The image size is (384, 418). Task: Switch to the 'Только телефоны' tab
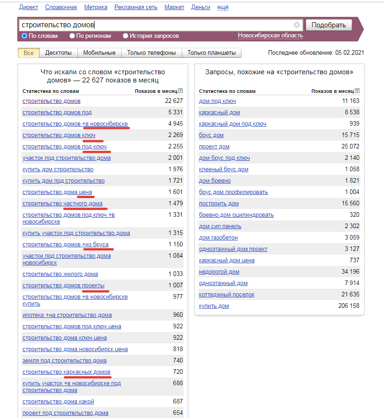tap(152, 53)
